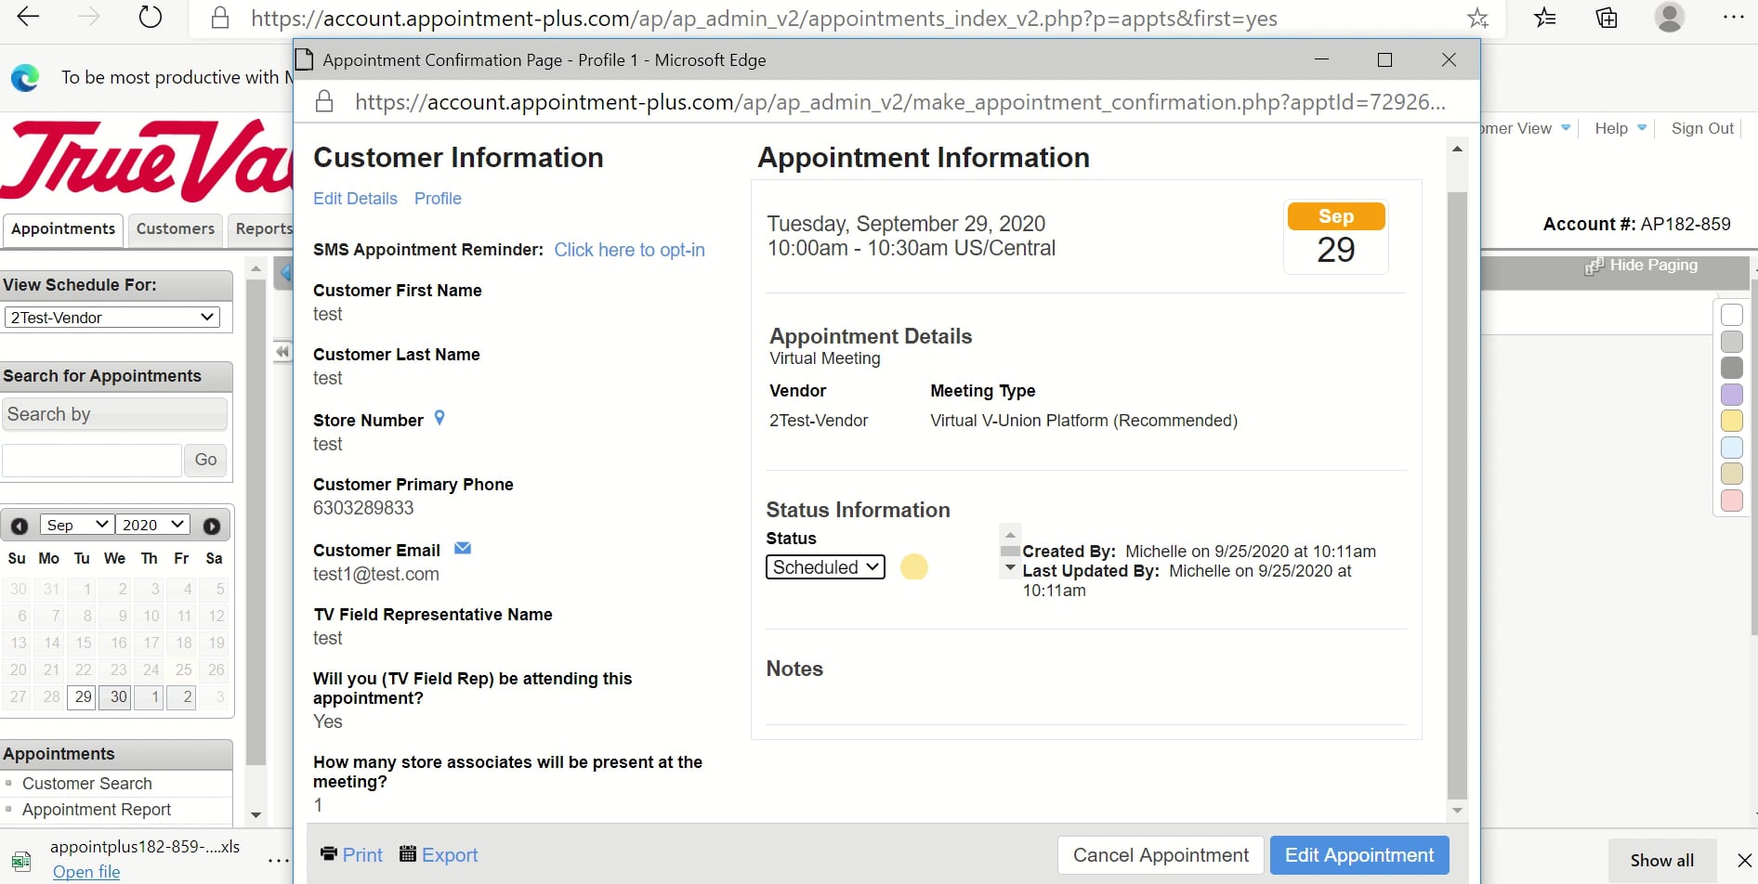Open the year dropdown showing 2020
Viewport: 1758px width, 884px height.
(152, 525)
